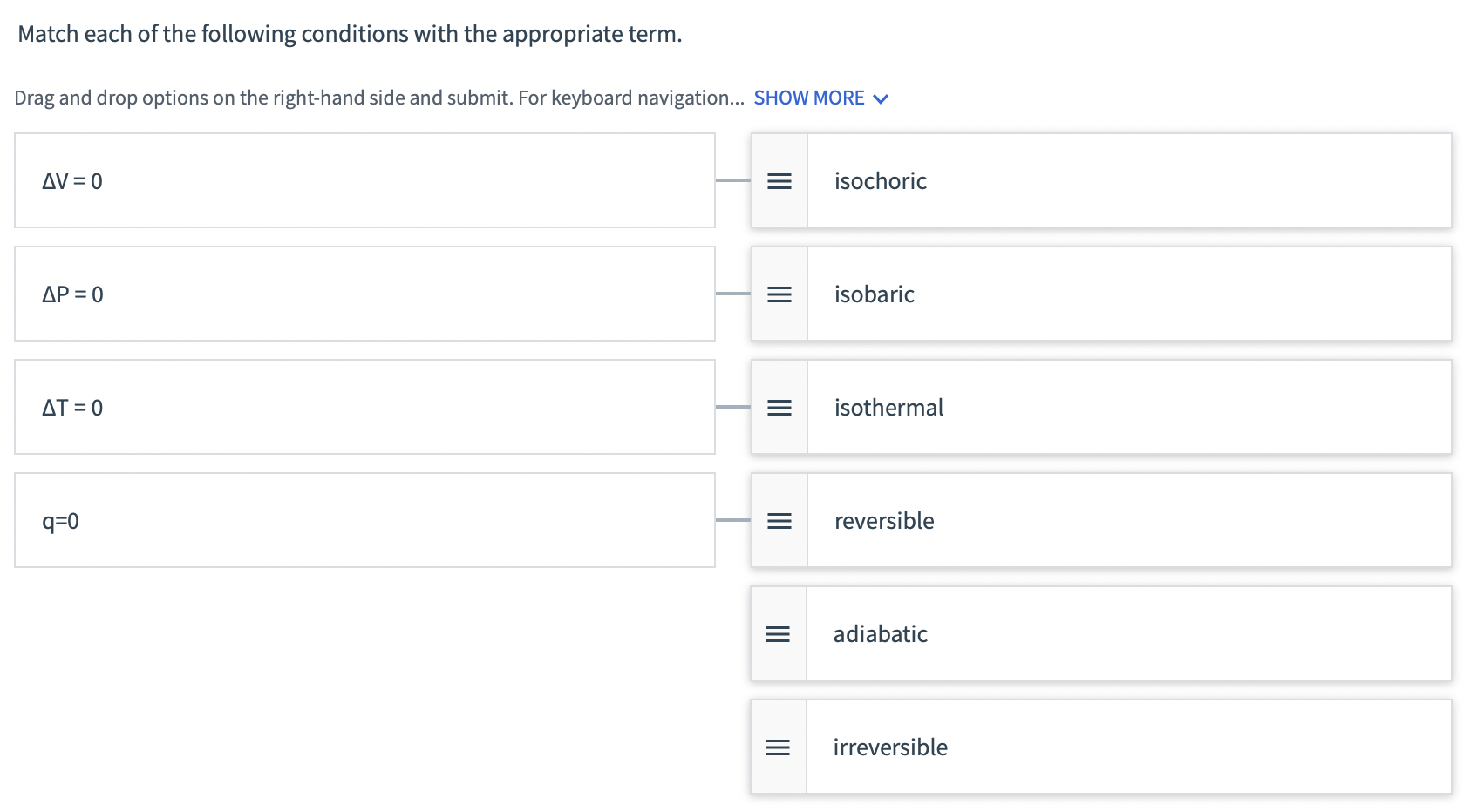1484x805 pixels.
Task: Select the reversible answer option
Action: 1101,520
